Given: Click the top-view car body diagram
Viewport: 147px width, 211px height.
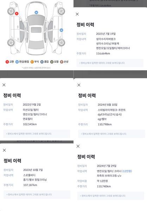Looking at the screenshot, I should [x=36, y=28].
